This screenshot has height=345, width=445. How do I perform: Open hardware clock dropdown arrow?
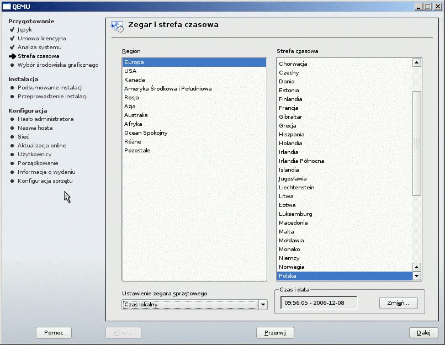coord(263,305)
